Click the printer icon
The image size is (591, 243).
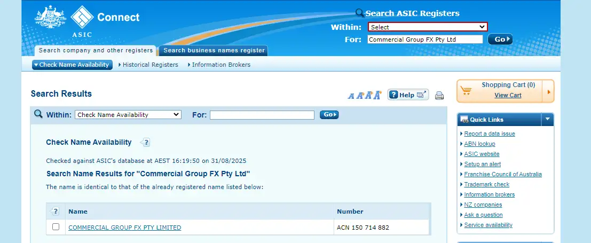(439, 96)
